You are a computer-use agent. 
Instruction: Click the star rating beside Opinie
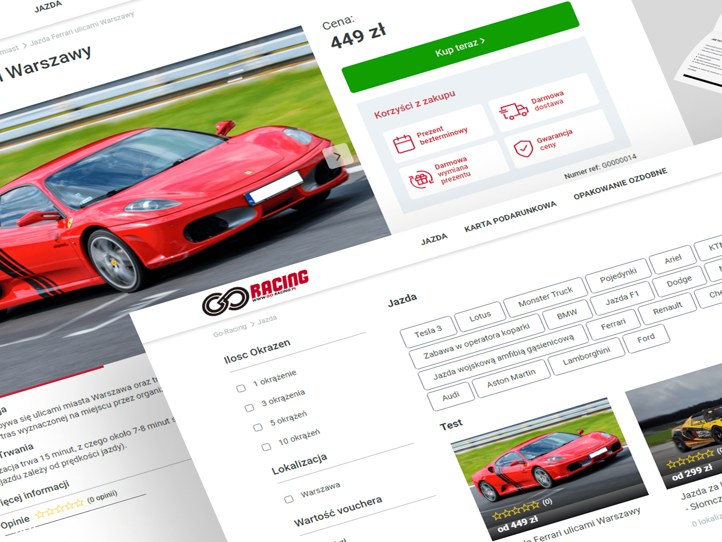point(59,509)
